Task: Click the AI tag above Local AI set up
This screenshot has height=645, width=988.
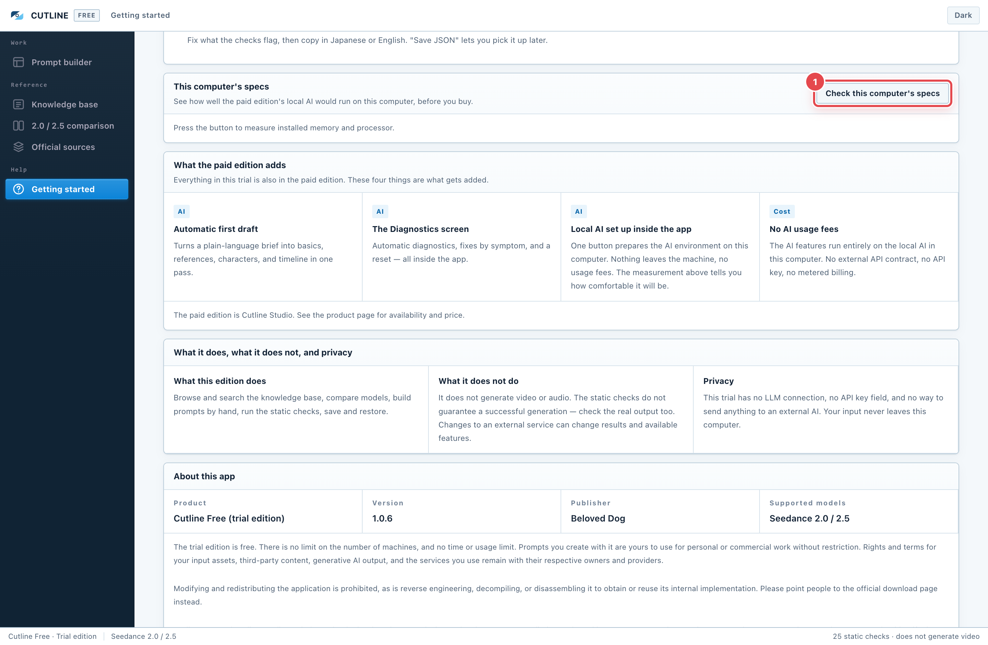Action: (x=579, y=211)
